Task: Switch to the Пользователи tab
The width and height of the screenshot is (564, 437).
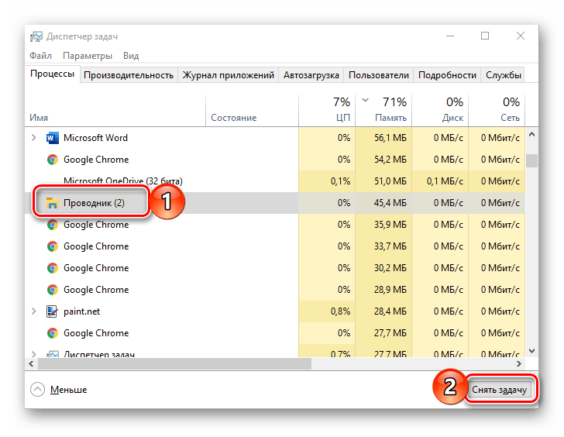Action: [379, 75]
